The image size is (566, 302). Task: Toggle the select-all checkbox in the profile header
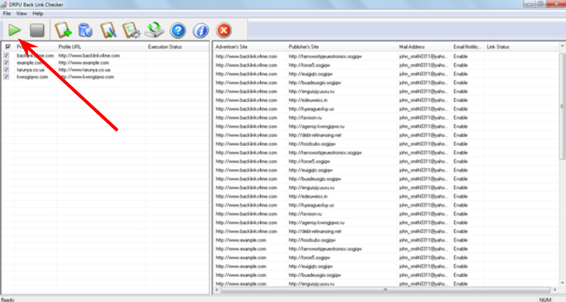click(8, 47)
